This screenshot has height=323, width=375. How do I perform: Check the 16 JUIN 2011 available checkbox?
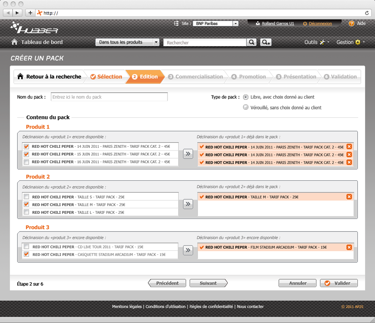click(26, 162)
